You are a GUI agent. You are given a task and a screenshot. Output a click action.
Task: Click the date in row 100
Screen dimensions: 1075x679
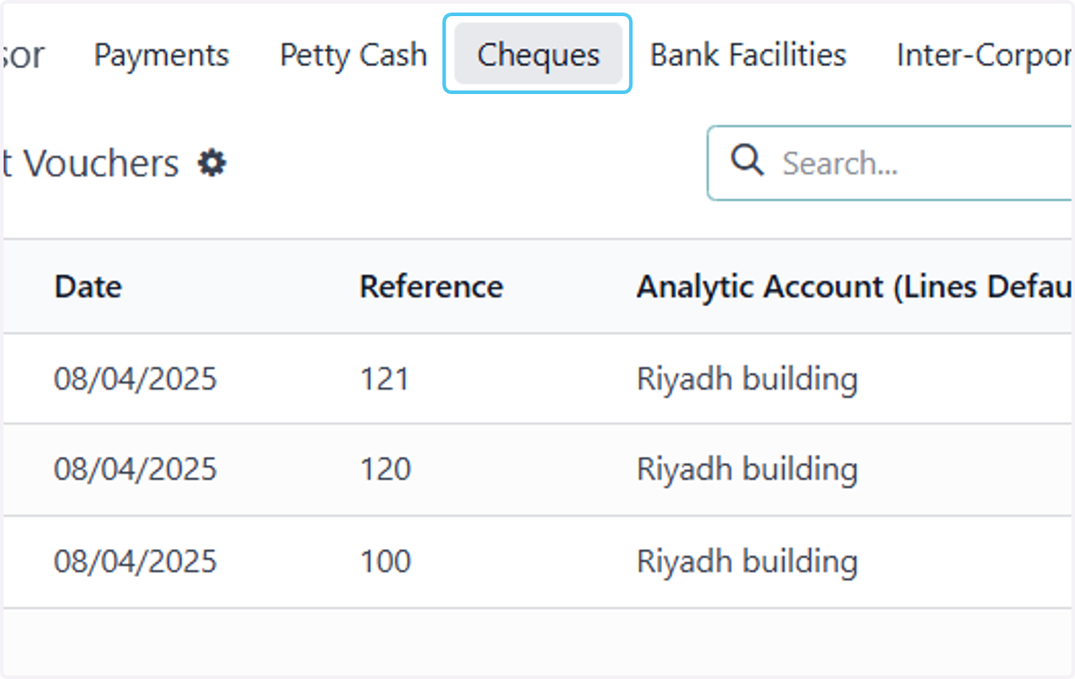[135, 562]
